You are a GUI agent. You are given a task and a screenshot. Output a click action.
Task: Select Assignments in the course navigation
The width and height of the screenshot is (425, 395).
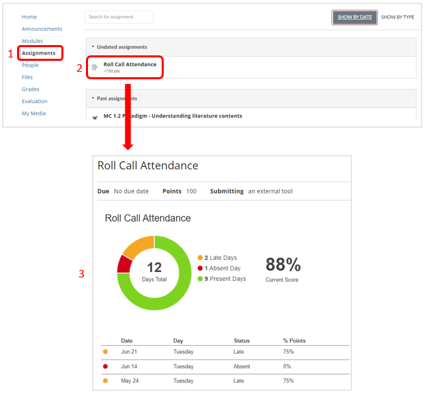(x=38, y=53)
